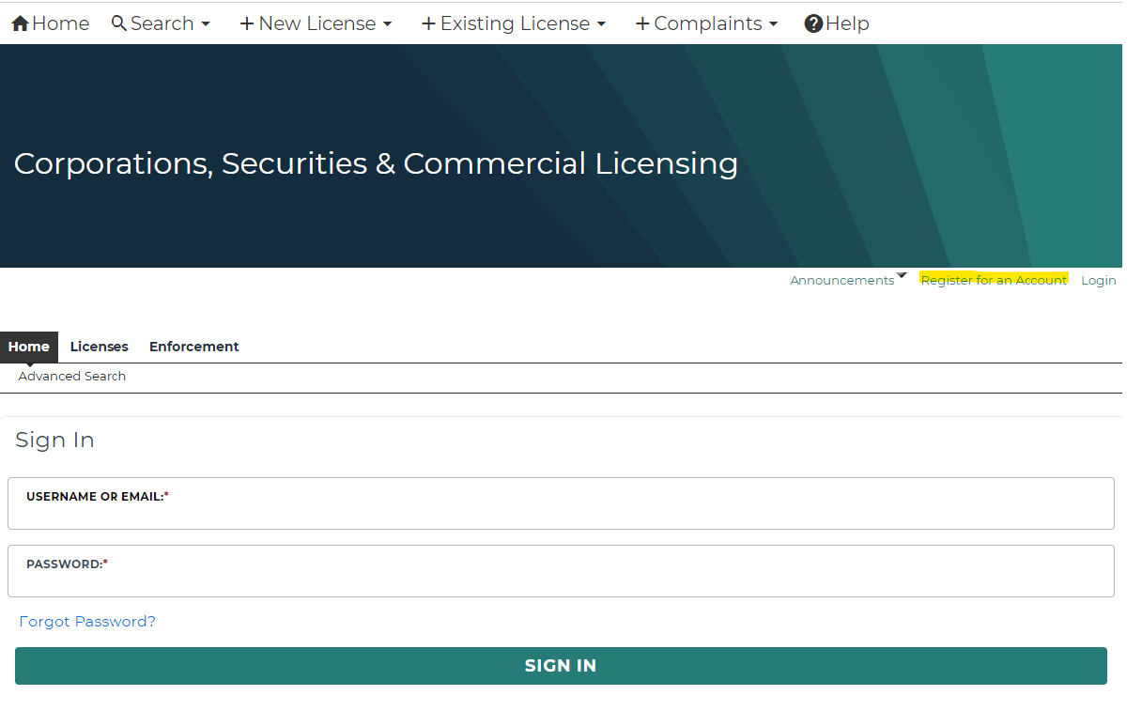This screenshot has width=1142, height=711.
Task: Expand the Complaints dropdown caret
Action: point(773,24)
